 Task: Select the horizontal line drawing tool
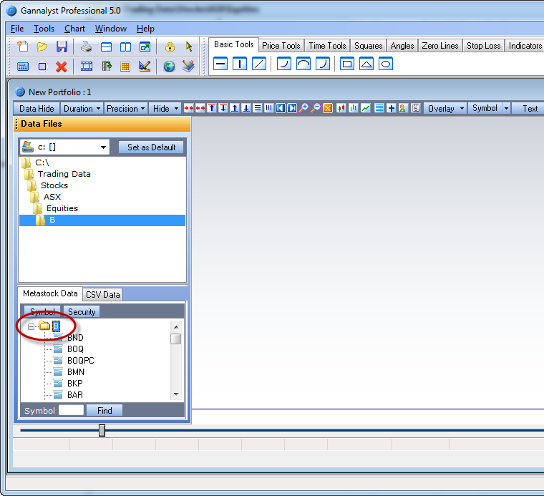pyautogui.click(x=220, y=64)
